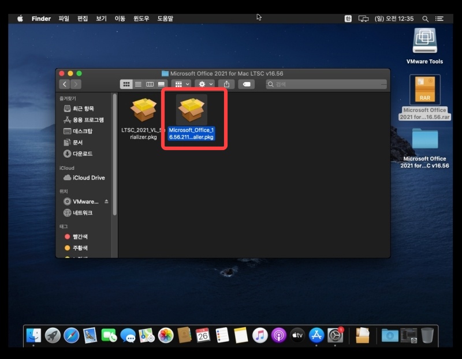
Task: Open App Store from the Dock
Action: click(x=316, y=335)
